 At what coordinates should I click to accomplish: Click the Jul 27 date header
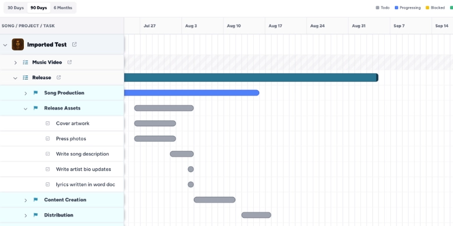(150, 26)
